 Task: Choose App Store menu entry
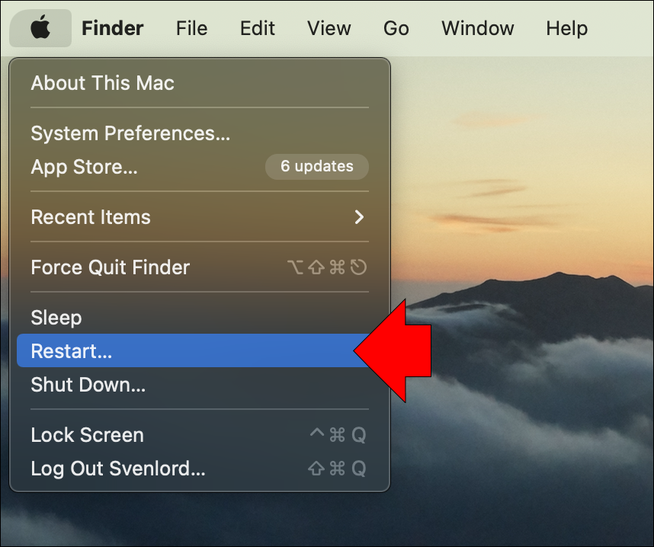(x=85, y=167)
